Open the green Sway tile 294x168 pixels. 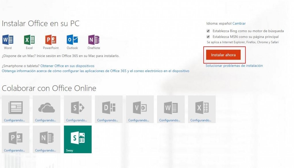click(x=78, y=139)
